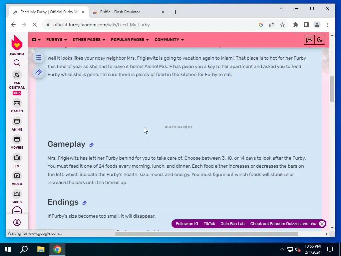The height and width of the screenshot is (256, 341).
Task: Click Chrome icon in taskbar
Action: pyautogui.click(x=57, y=249)
